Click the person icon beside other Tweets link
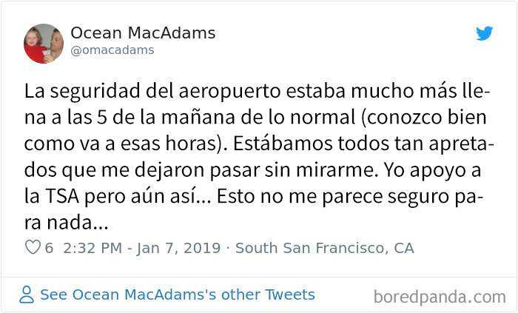 click(27, 295)
